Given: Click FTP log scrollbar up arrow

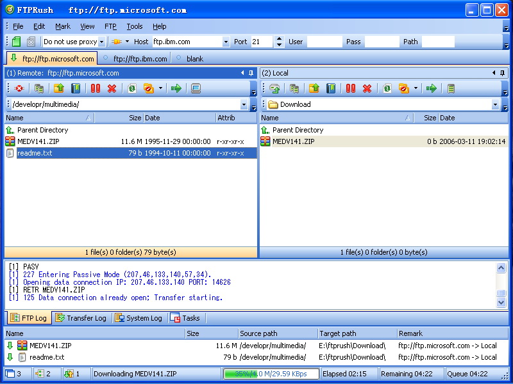Looking at the screenshot, I should (501, 268).
